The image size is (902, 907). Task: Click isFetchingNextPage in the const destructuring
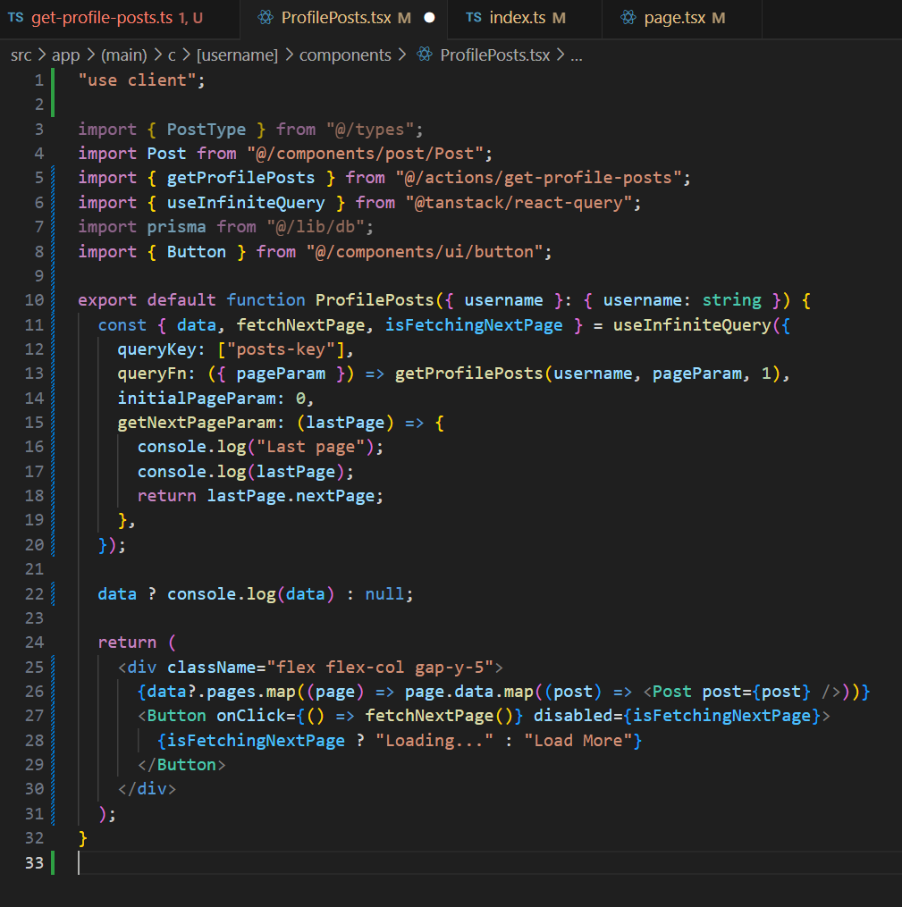point(473,324)
